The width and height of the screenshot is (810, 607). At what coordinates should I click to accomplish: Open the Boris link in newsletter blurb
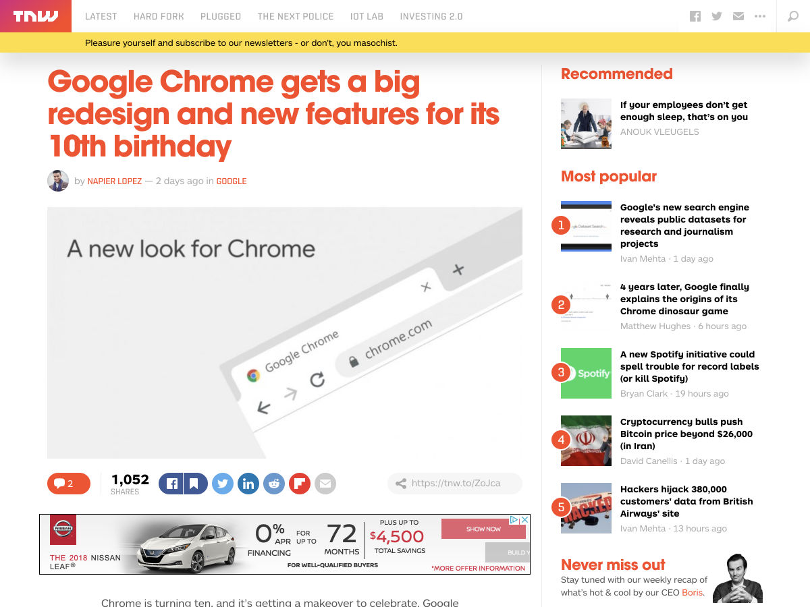pos(692,593)
